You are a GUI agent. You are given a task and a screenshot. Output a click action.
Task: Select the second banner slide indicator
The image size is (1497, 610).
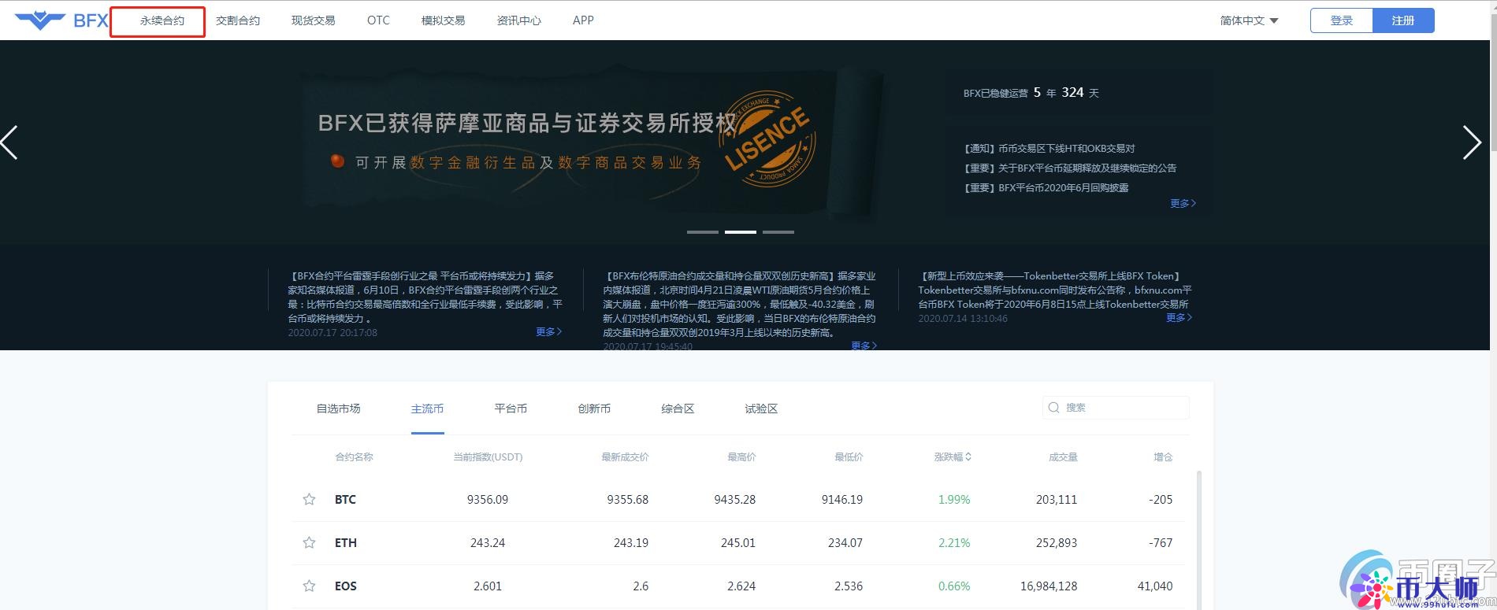[741, 232]
